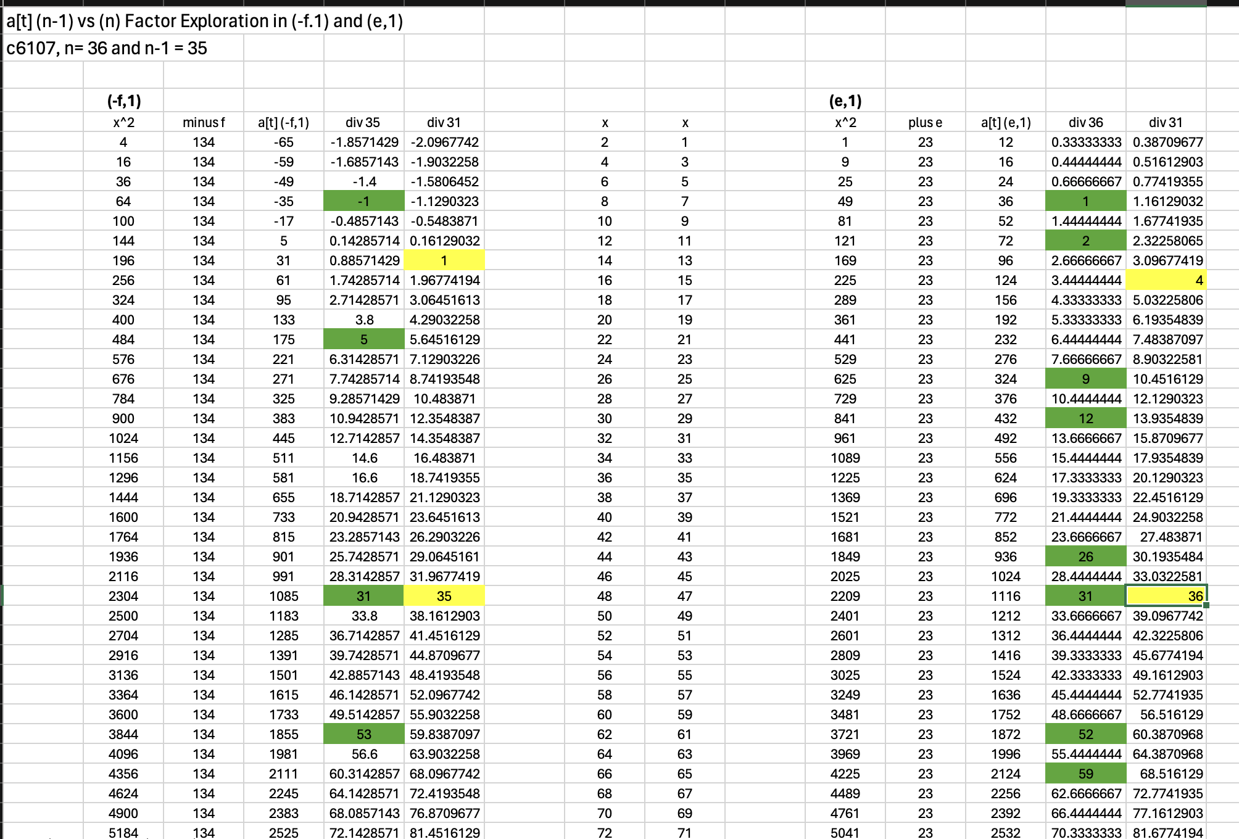Click the 'a[t] (-f,1)' column header
This screenshot has width=1239, height=839.
coord(284,122)
